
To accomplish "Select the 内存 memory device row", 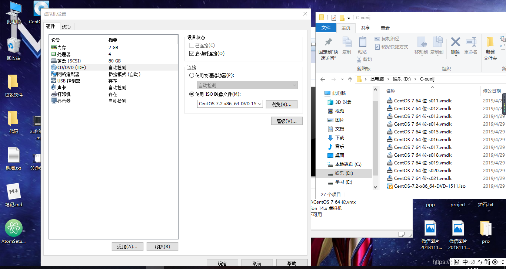I will tap(113, 48).
